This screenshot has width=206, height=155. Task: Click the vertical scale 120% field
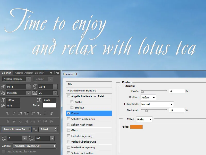point(13,100)
